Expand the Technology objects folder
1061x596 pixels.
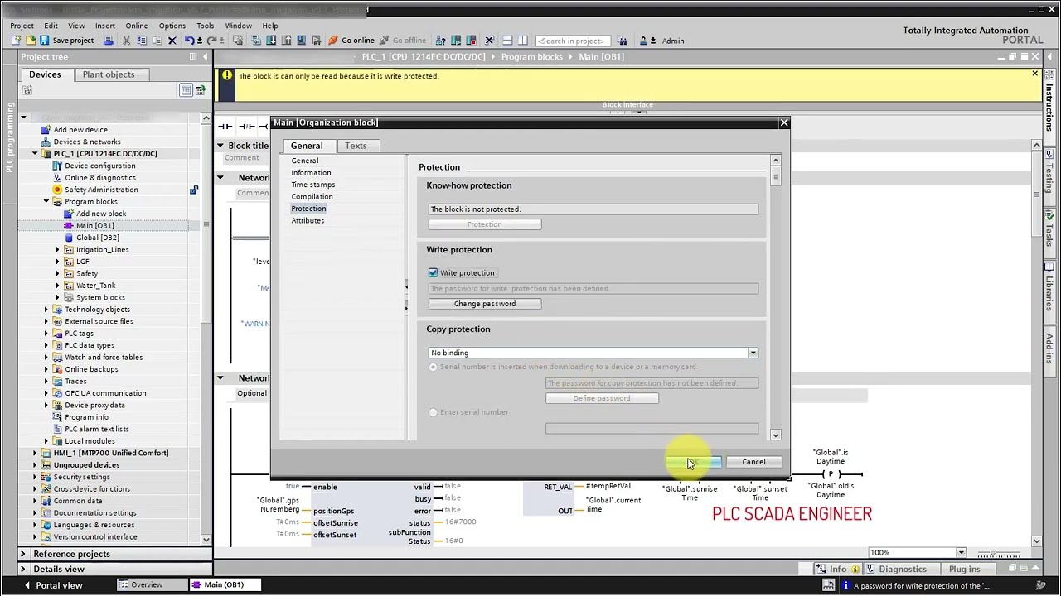(x=46, y=310)
